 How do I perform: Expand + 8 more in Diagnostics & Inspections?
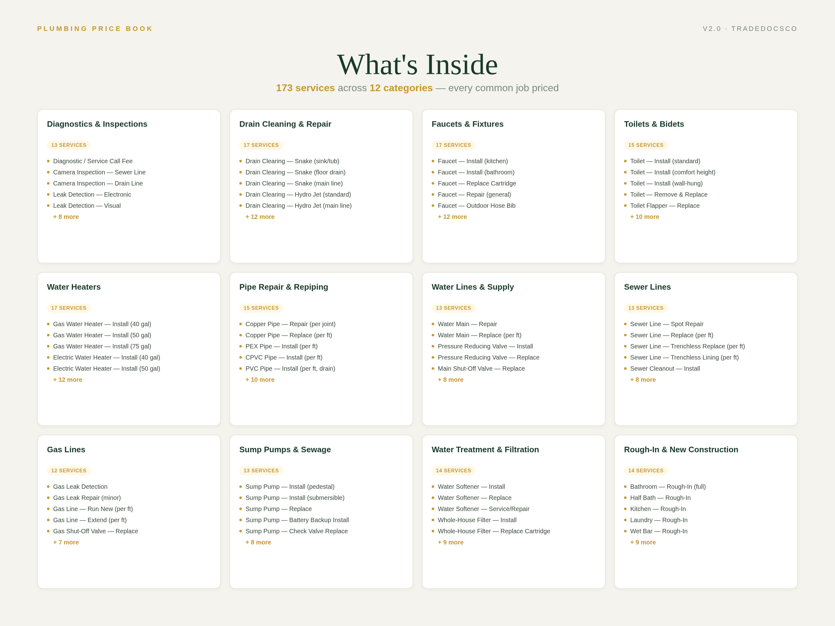tap(66, 217)
